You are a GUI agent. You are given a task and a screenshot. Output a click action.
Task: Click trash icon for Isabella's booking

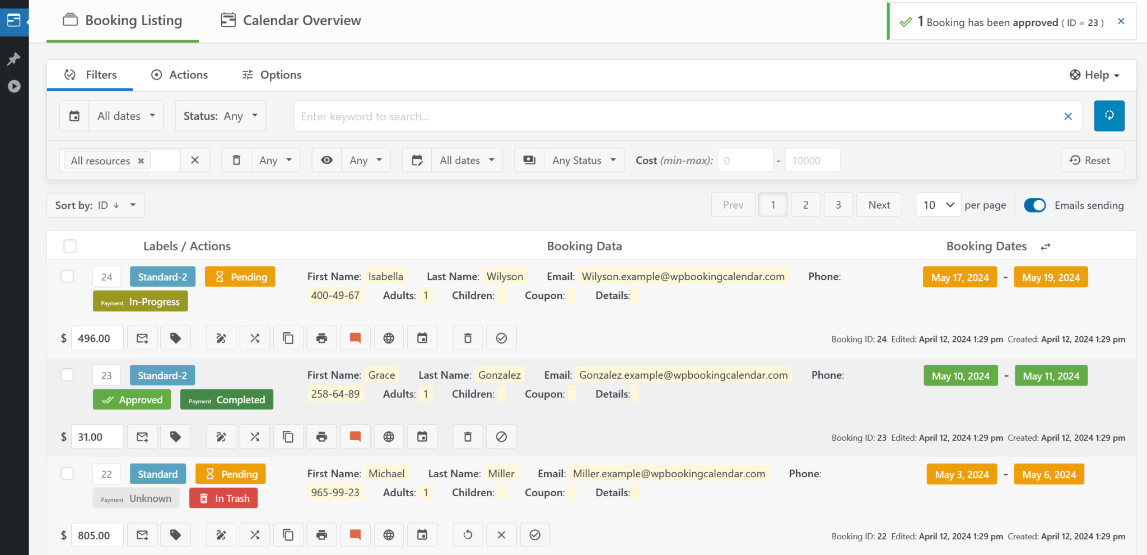[x=468, y=338]
